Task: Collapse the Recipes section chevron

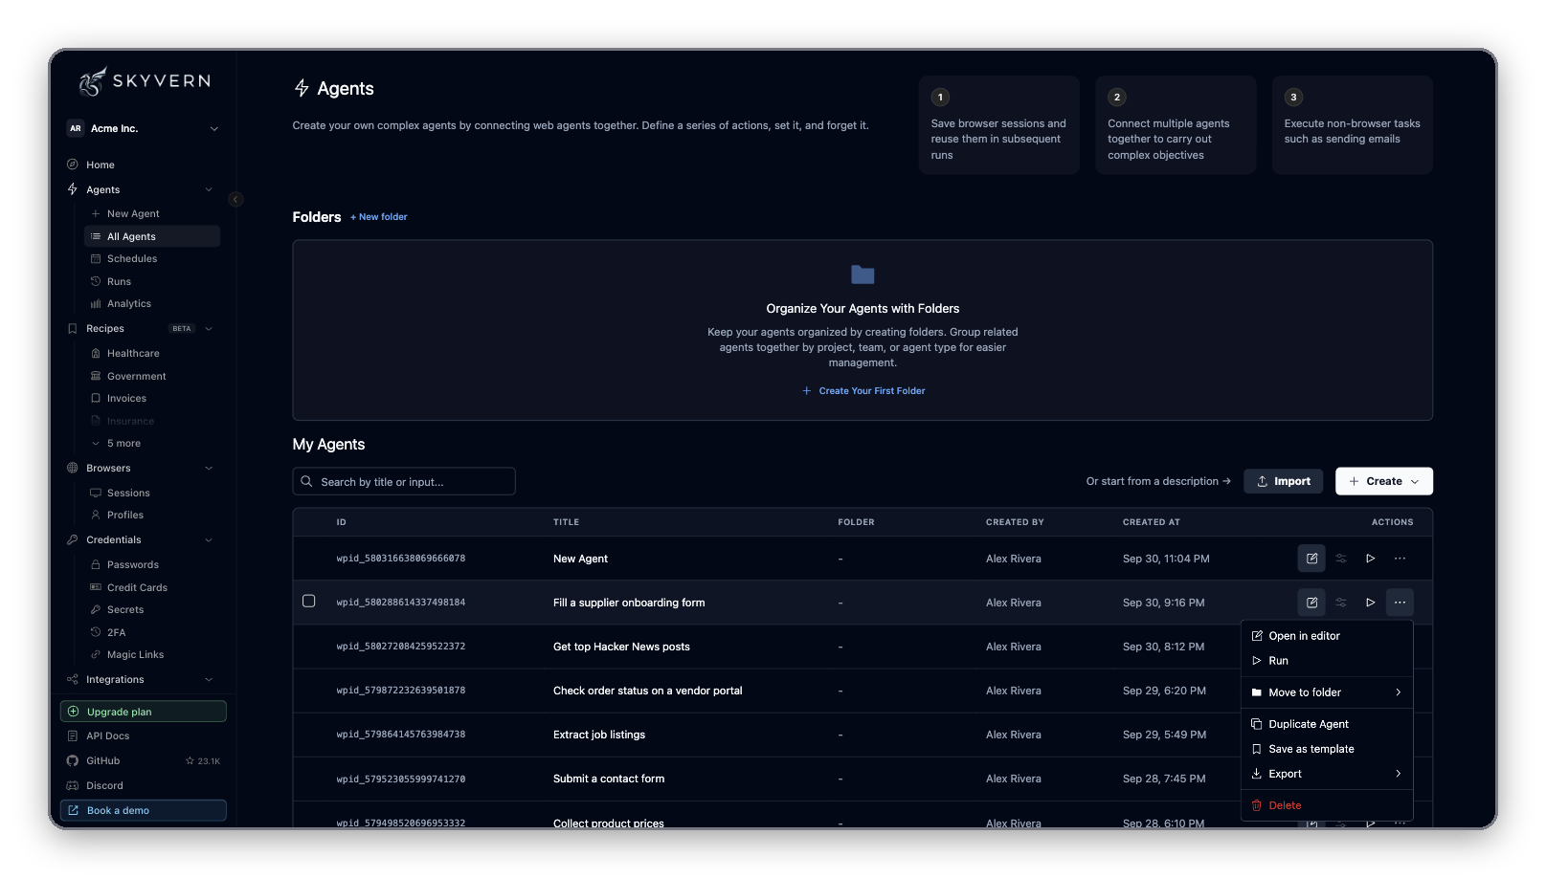Action: pyautogui.click(x=209, y=329)
